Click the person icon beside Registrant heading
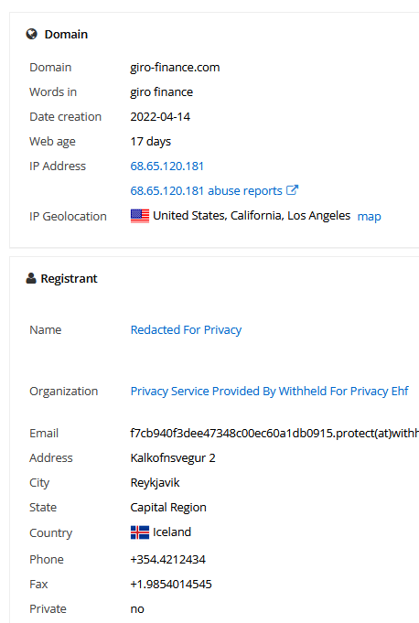The height and width of the screenshot is (623, 419). click(31, 278)
